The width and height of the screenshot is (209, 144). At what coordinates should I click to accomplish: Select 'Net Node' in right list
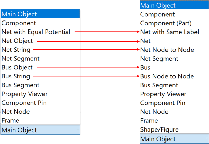[x=154, y=112]
